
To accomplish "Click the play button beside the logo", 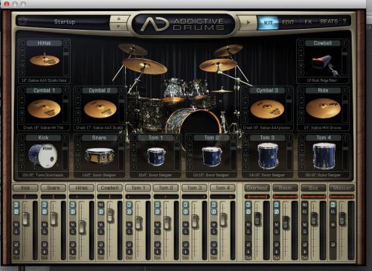I will tap(248, 22).
